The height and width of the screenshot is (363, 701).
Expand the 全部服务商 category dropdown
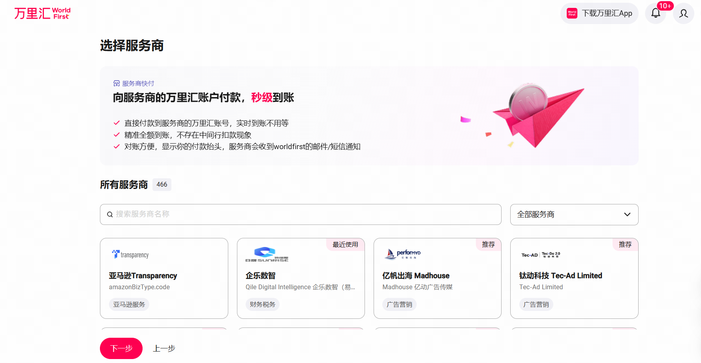coord(574,215)
